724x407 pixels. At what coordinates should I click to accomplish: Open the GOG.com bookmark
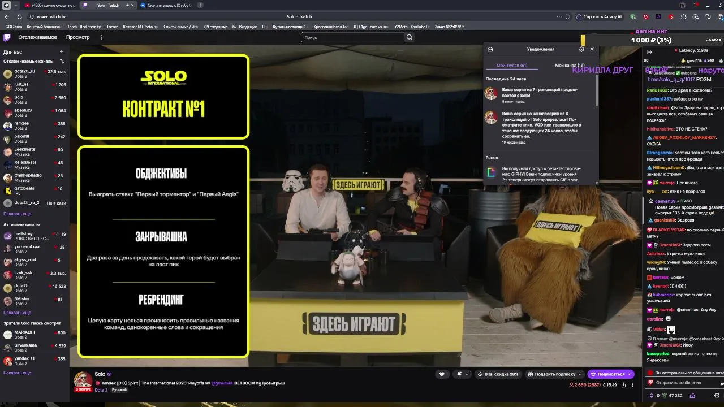[14, 27]
